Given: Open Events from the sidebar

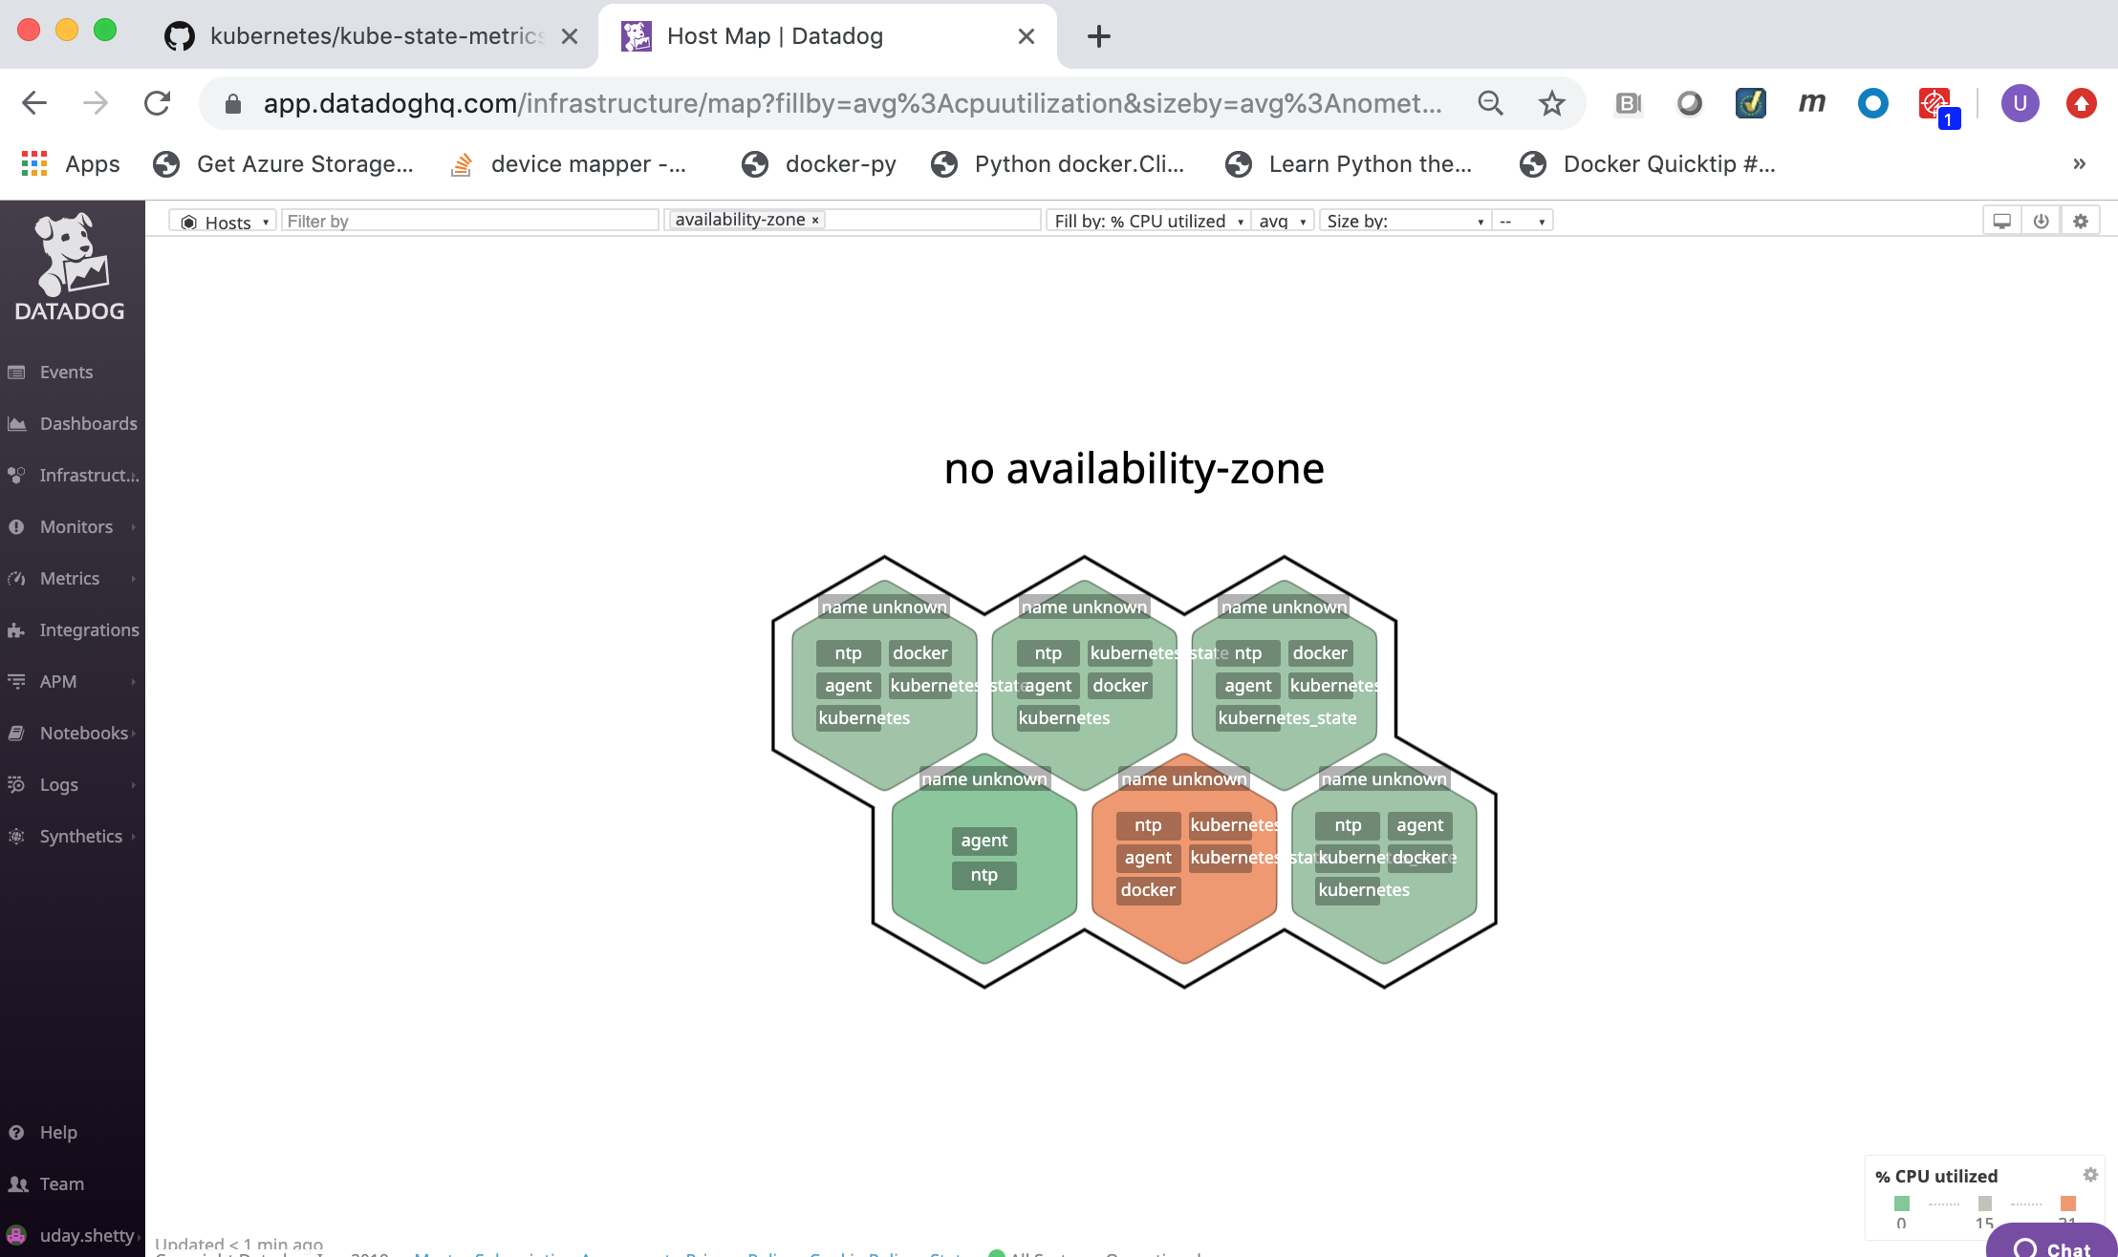Looking at the screenshot, I should 66,373.
